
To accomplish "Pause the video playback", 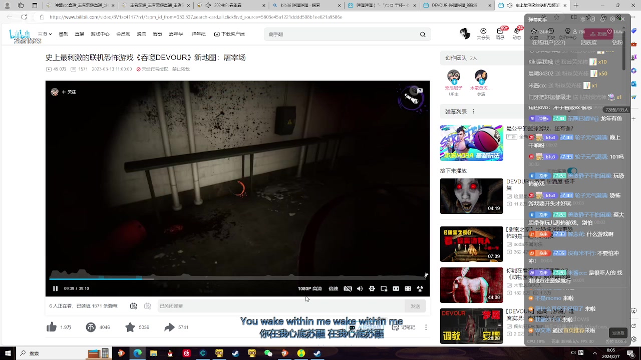I will (55, 288).
